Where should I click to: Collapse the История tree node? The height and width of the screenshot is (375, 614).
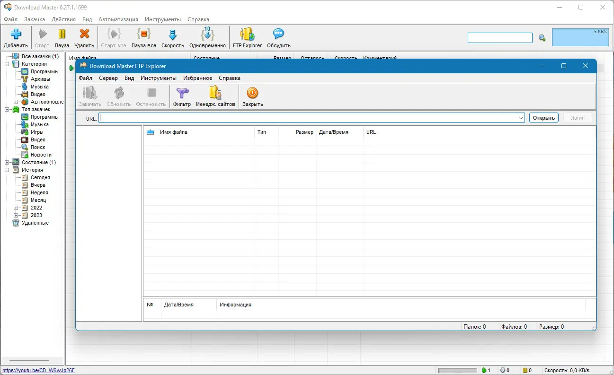7,170
